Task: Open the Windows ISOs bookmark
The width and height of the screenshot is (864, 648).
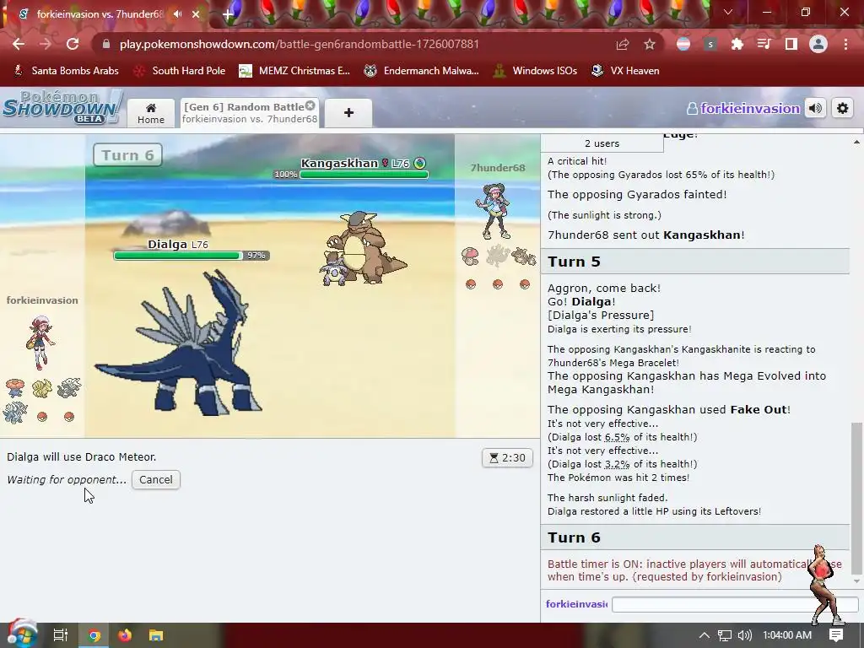Action: (535, 71)
